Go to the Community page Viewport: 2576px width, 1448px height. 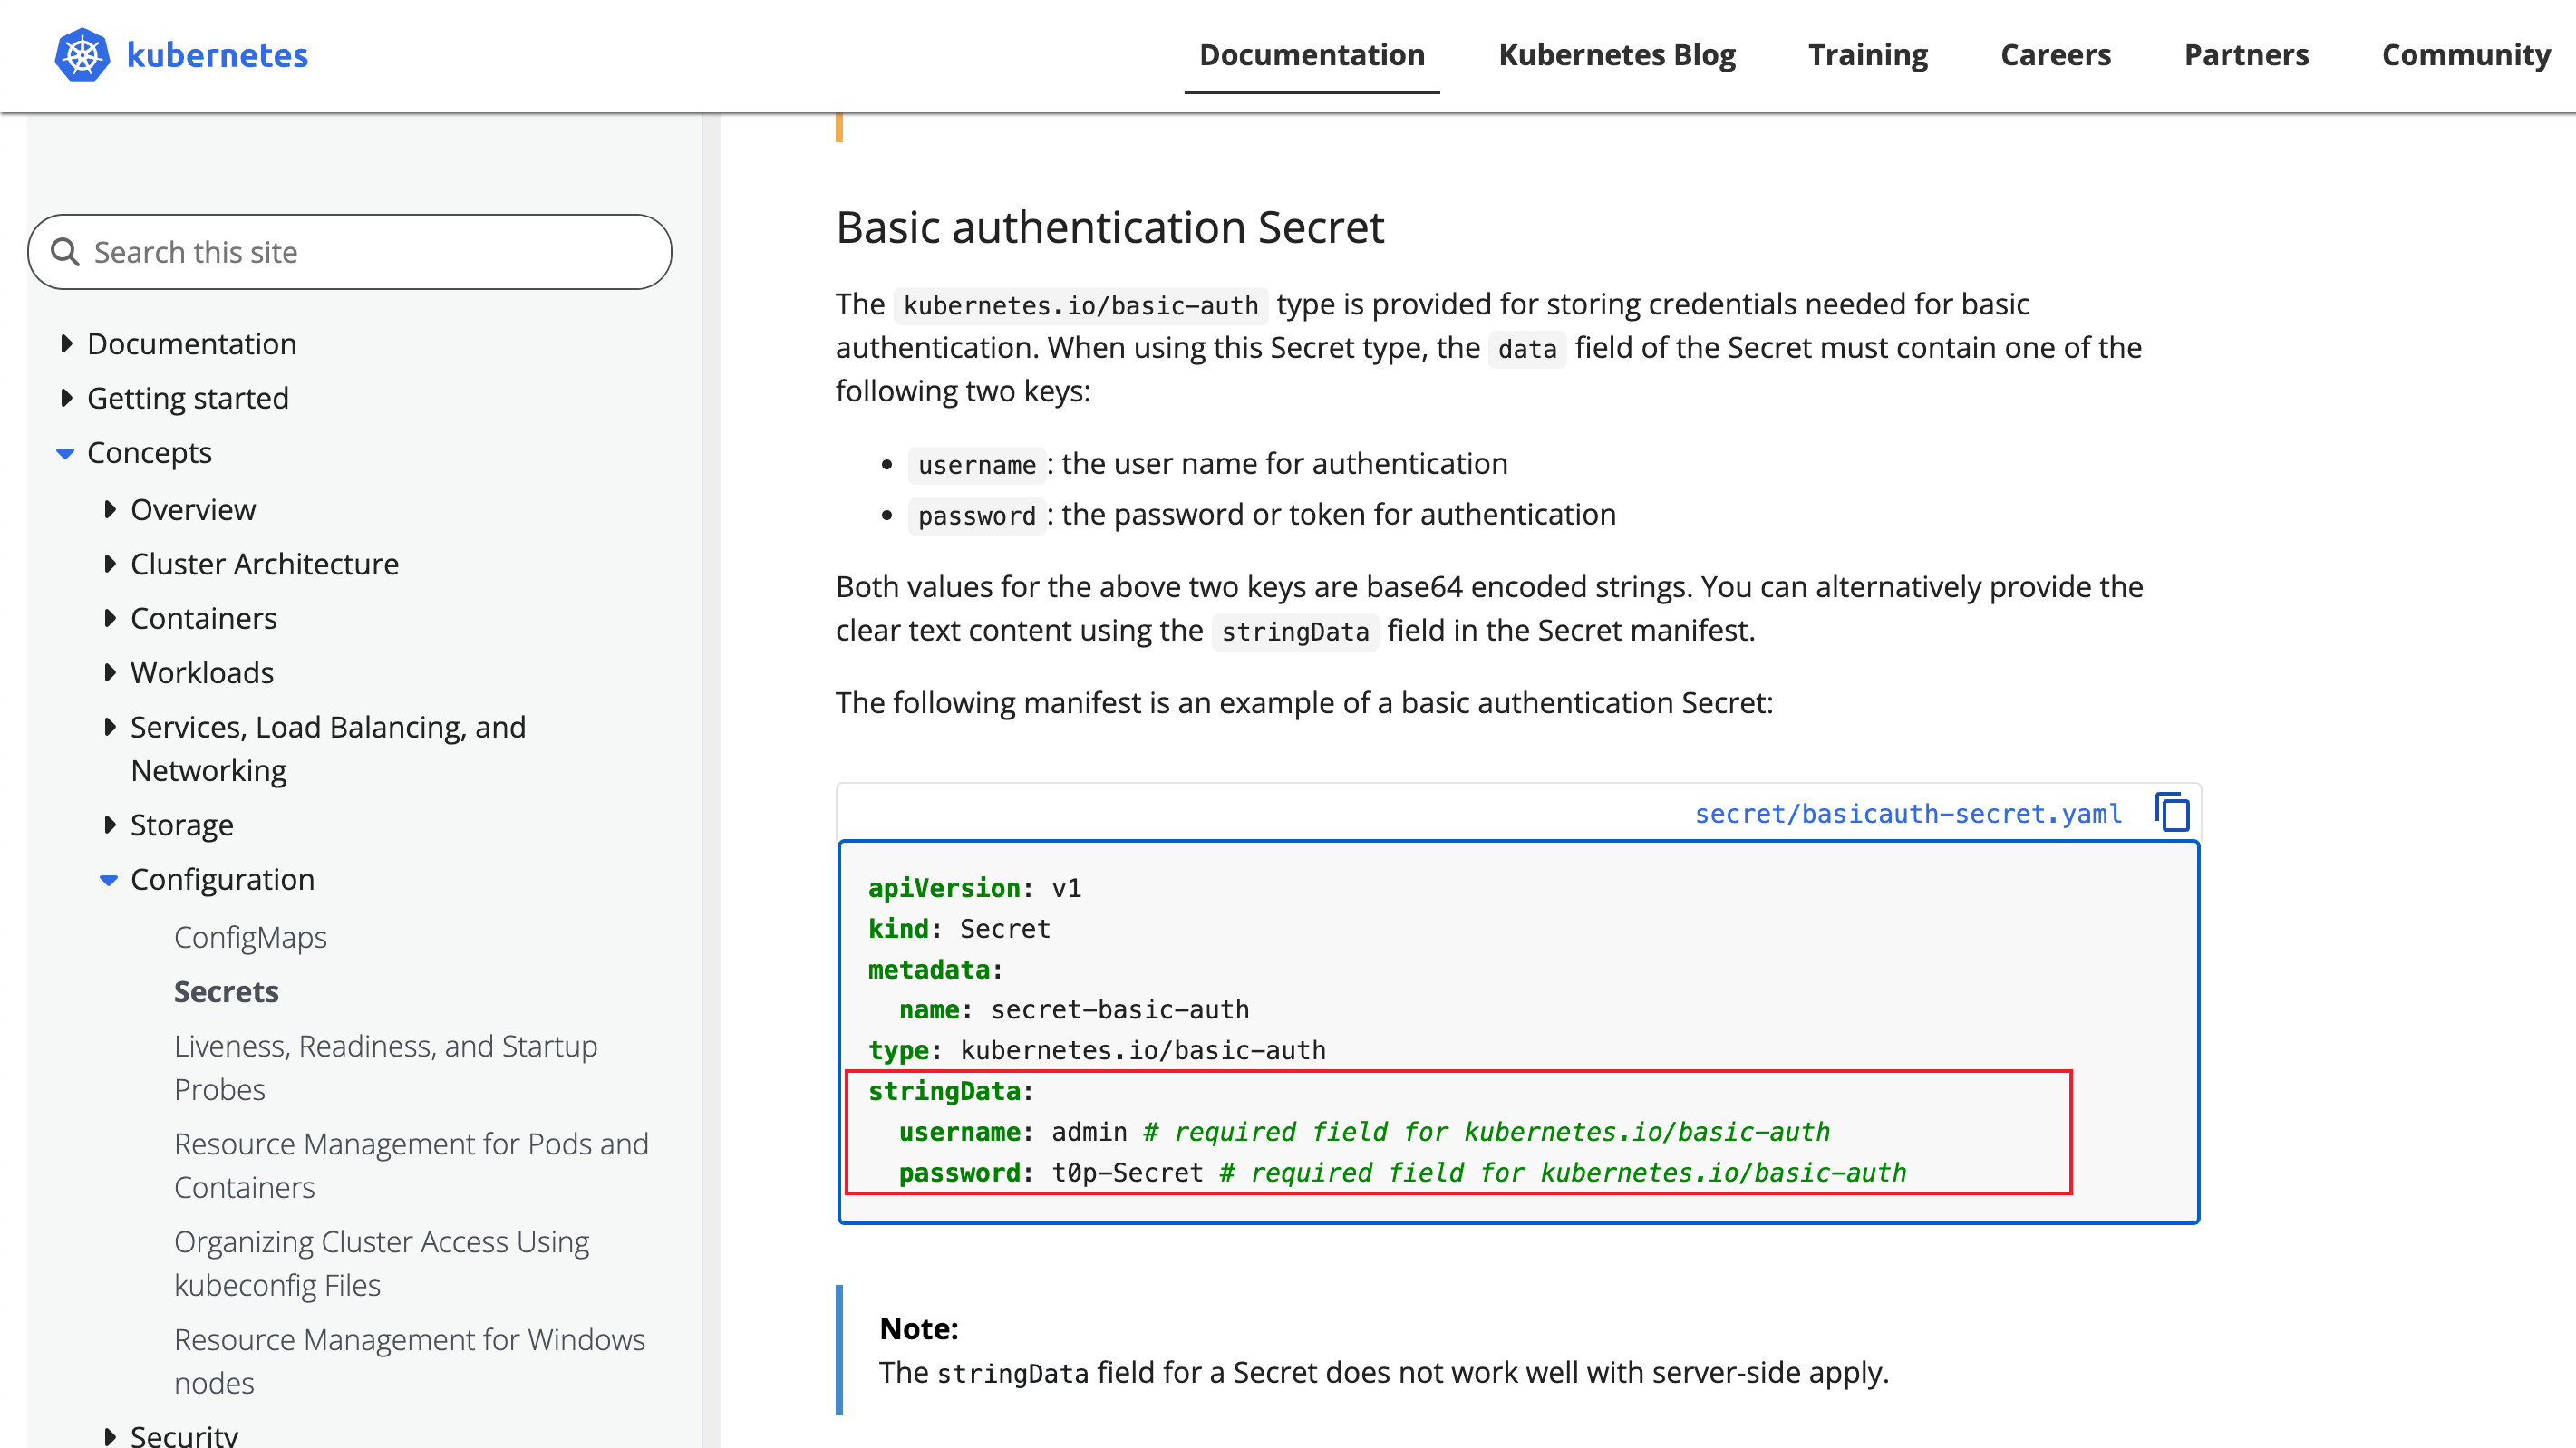coord(2465,55)
